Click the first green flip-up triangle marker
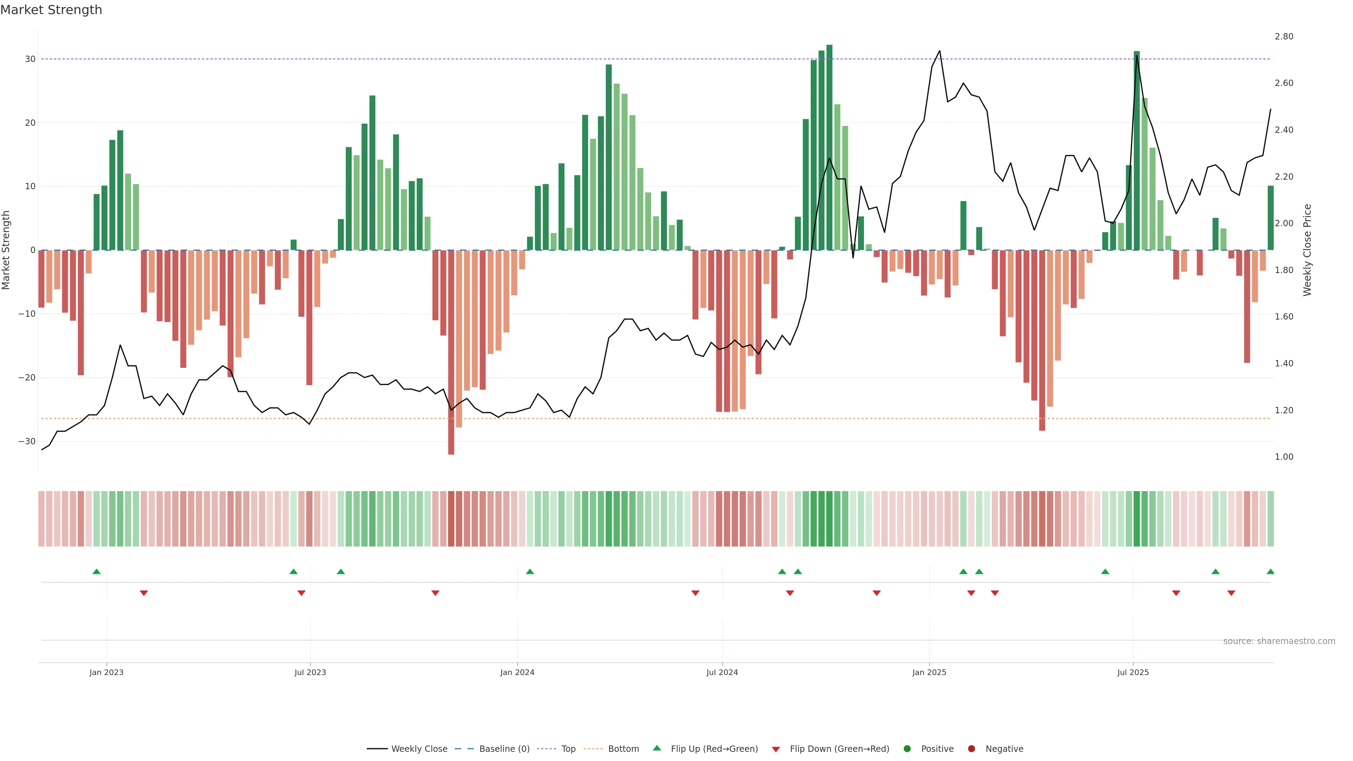Screen dimensions: 1353x761 pyautogui.click(x=97, y=571)
